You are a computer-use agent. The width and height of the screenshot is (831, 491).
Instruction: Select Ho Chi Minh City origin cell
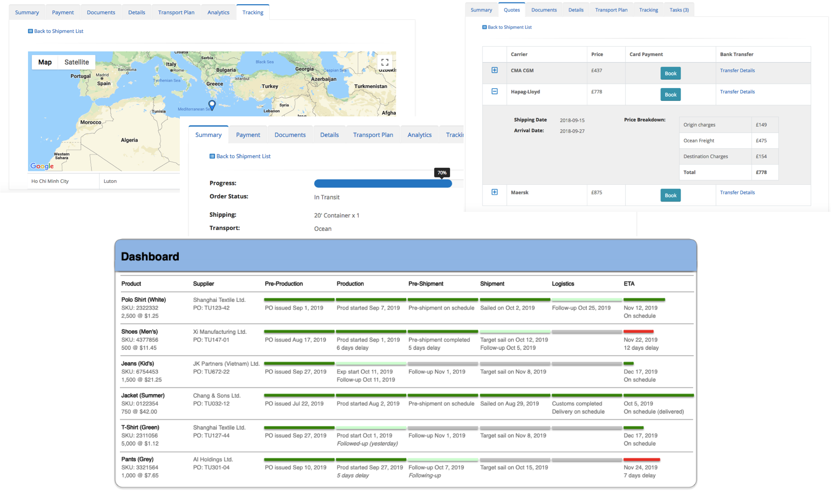click(x=63, y=181)
